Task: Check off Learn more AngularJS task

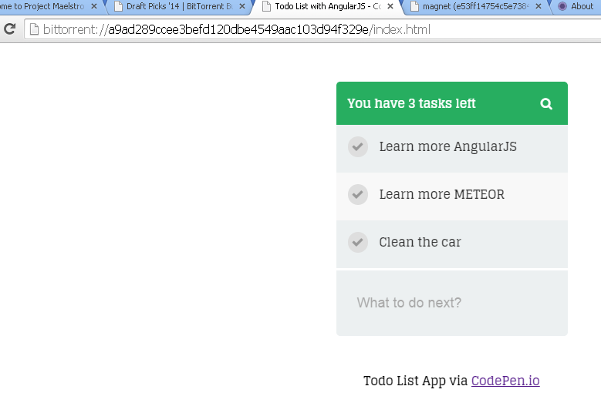Action: coord(357,146)
